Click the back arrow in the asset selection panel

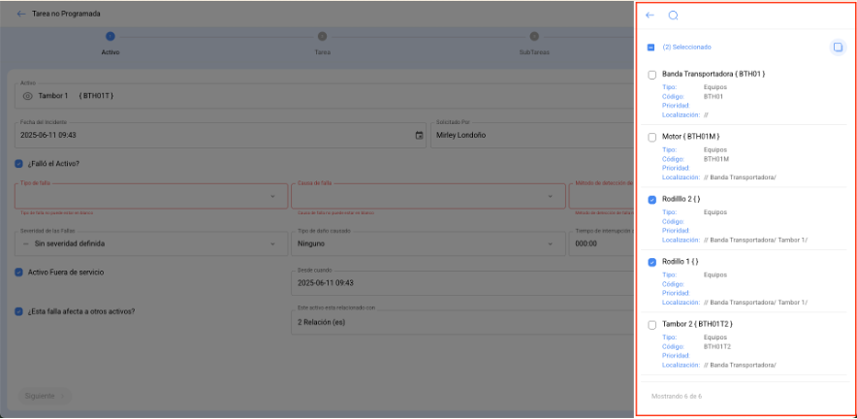pos(650,16)
